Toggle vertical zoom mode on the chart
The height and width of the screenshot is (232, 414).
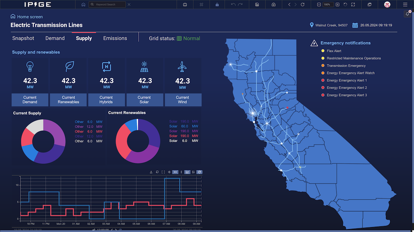point(181,172)
